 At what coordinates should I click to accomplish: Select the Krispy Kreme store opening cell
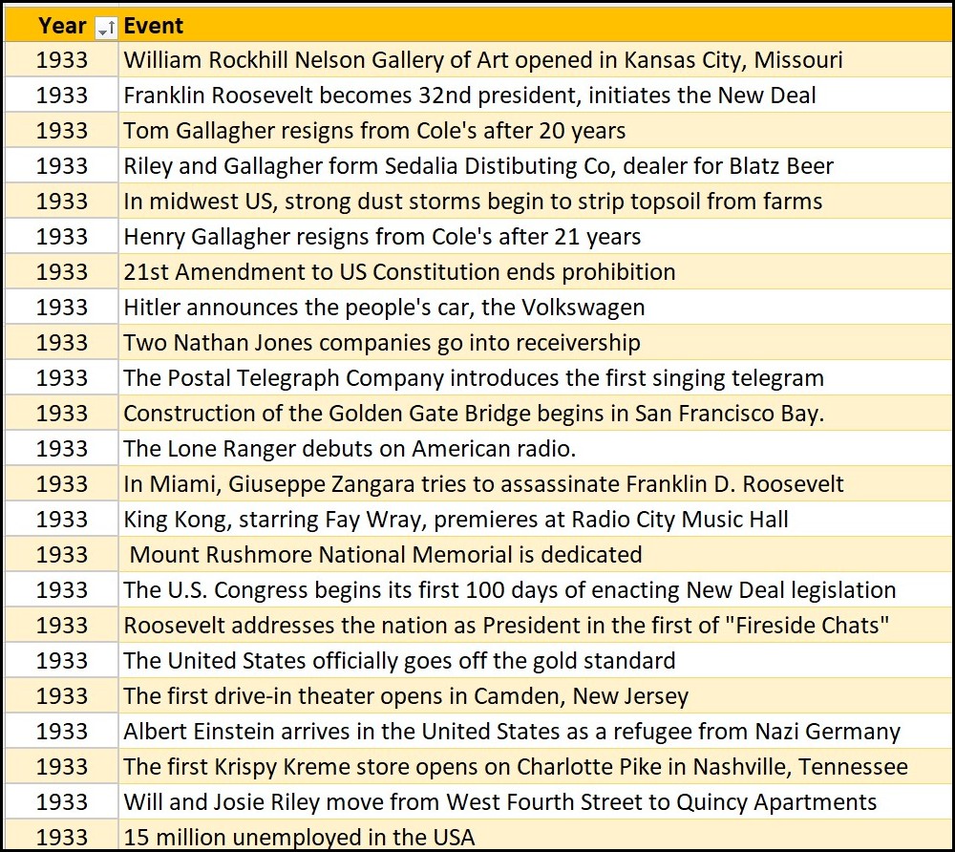pyautogui.click(x=516, y=767)
